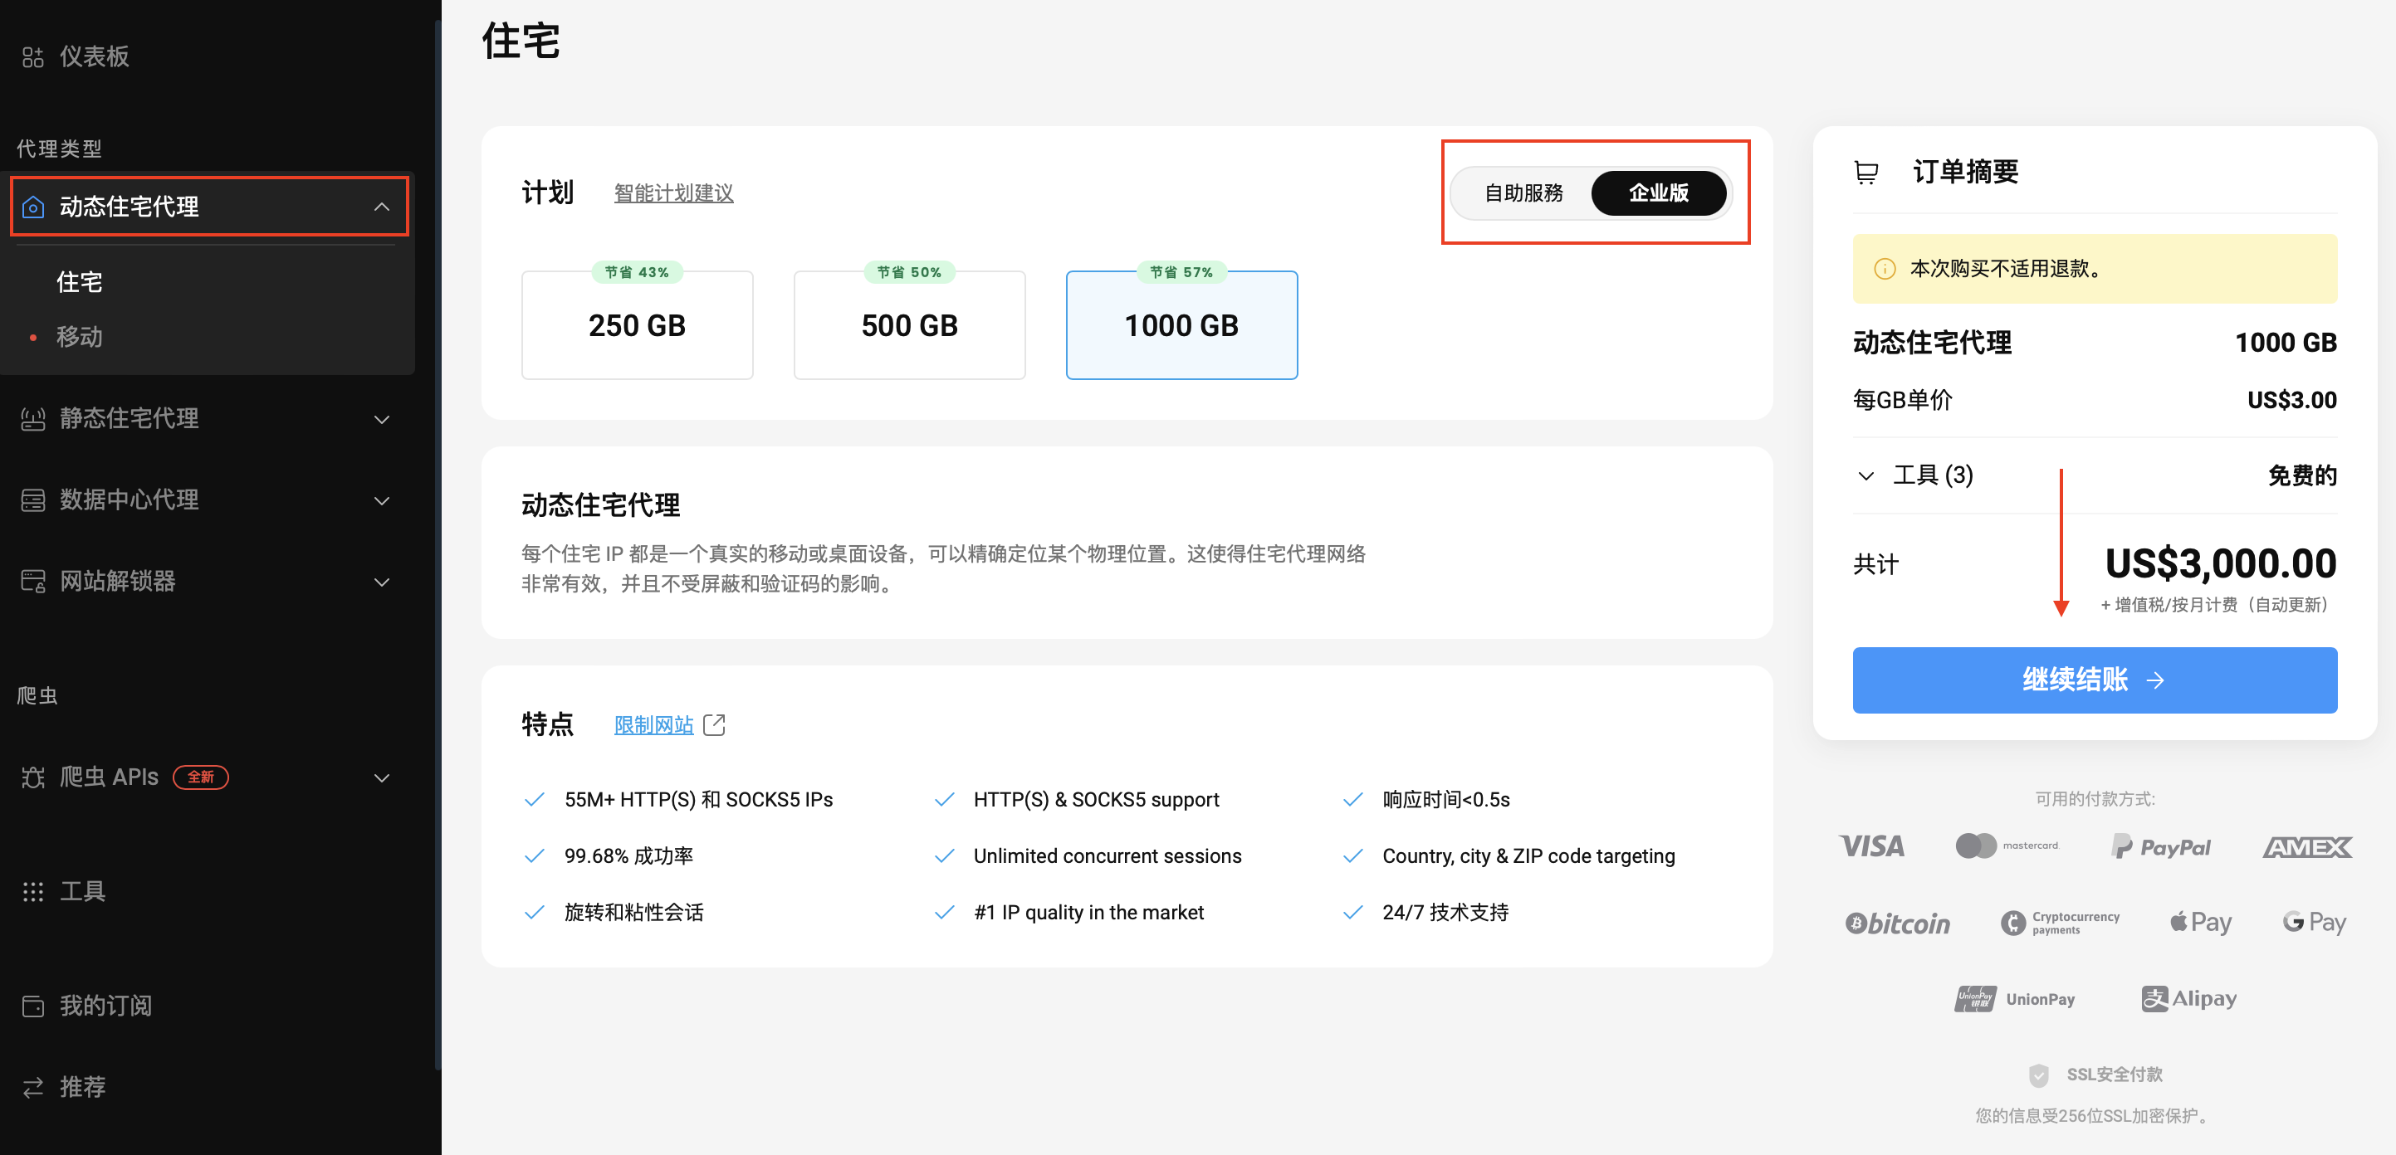This screenshot has height=1155, width=2396.
Task: Click the 动态住宅代理 home icon
Action: click(32, 207)
